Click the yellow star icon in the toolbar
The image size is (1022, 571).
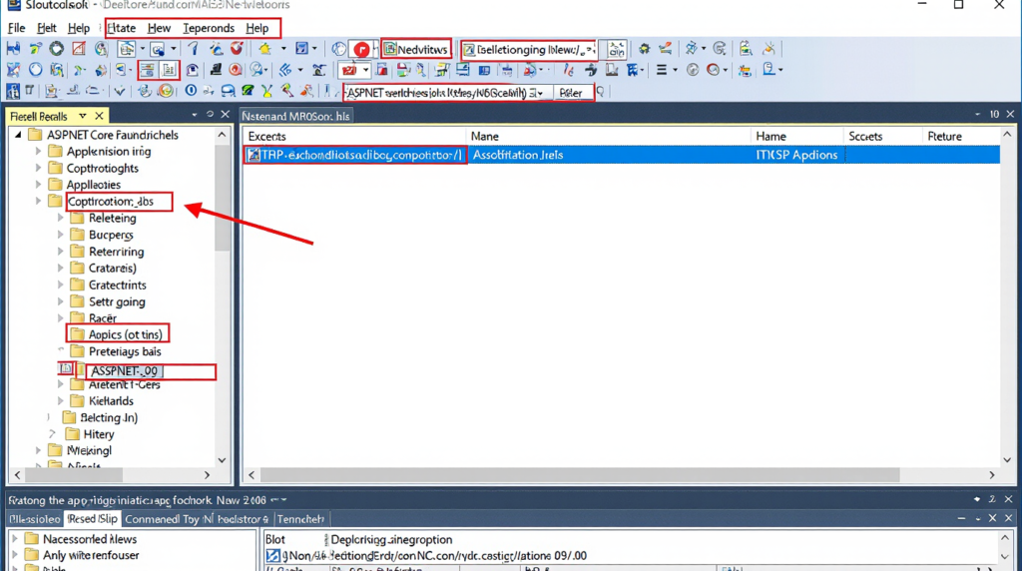[264, 49]
